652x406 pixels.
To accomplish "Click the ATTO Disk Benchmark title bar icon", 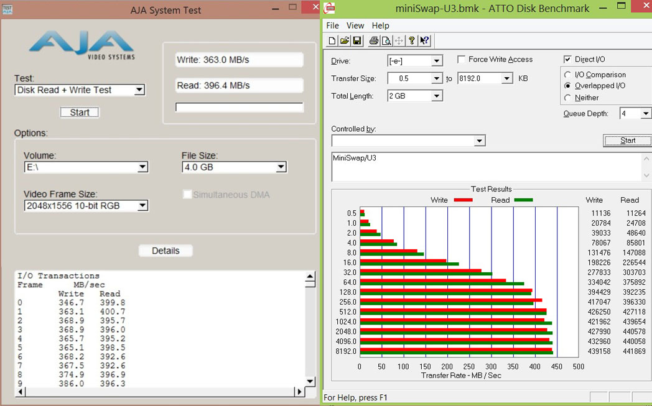I will click(329, 8).
